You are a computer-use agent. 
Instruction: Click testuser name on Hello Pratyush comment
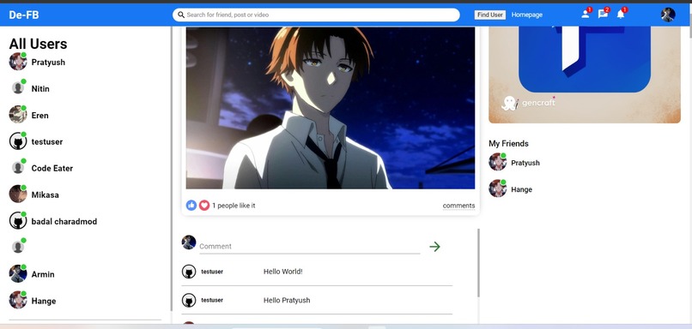point(212,300)
